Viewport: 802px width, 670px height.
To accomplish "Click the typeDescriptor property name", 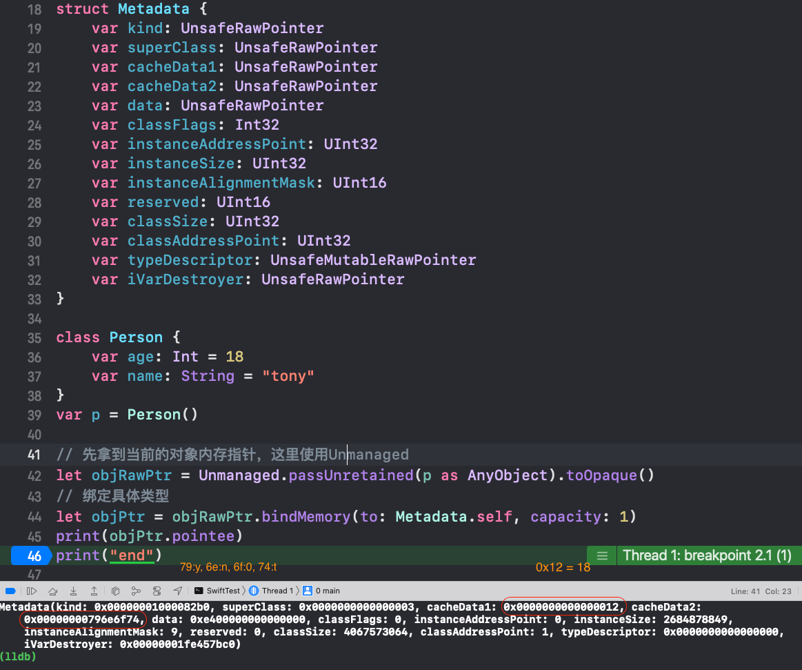I will pos(190,260).
